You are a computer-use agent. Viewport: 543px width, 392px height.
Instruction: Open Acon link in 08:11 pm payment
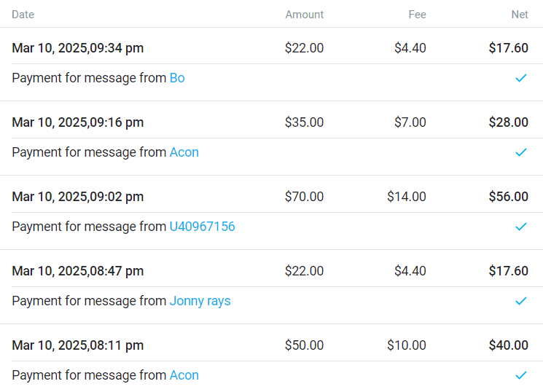(x=184, y=375)
